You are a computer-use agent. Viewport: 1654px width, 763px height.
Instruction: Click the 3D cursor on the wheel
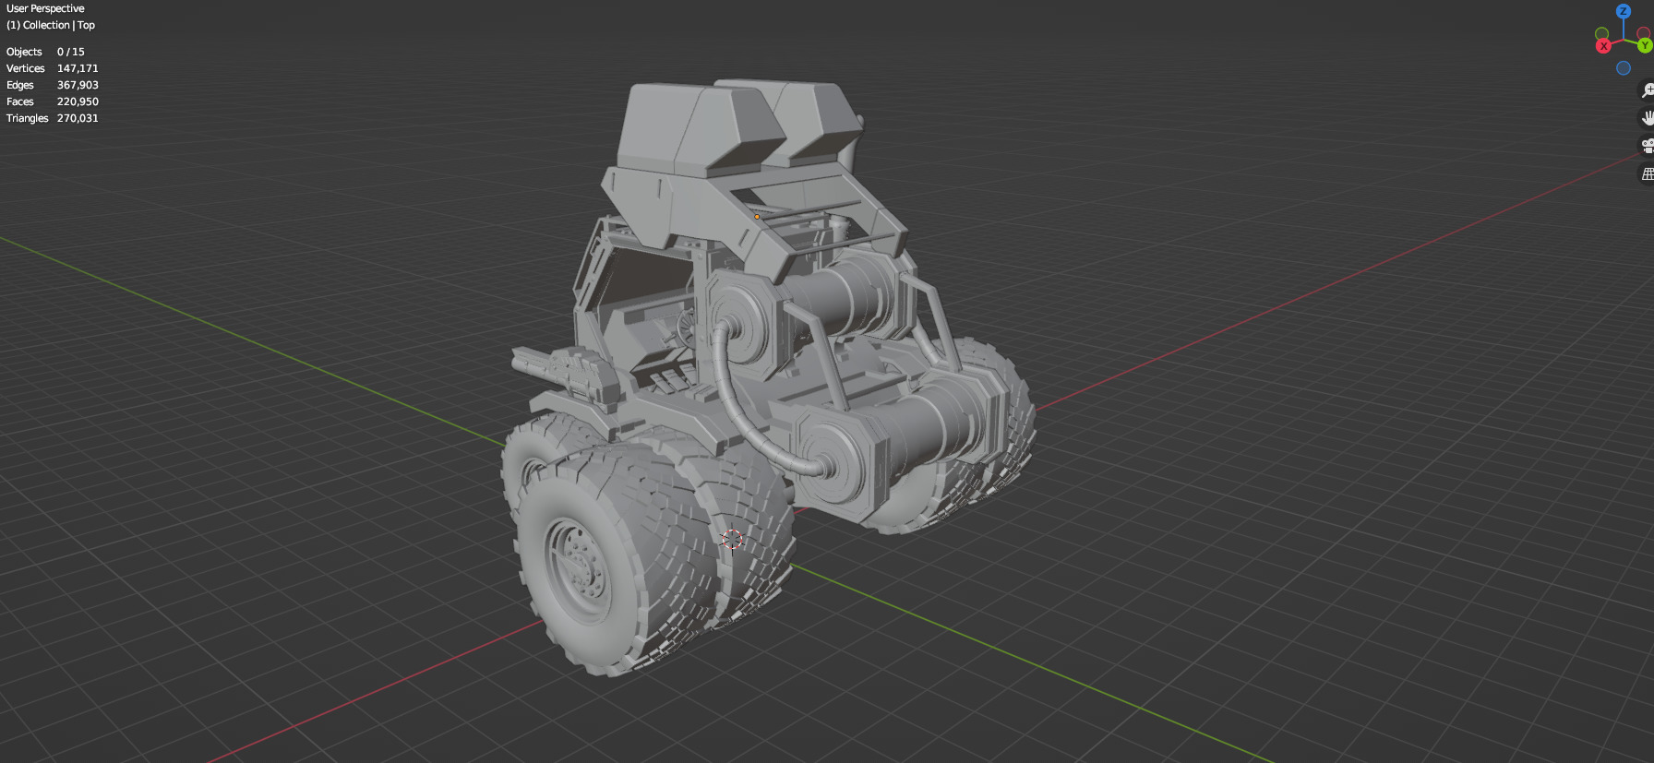(x=732, y=539)
